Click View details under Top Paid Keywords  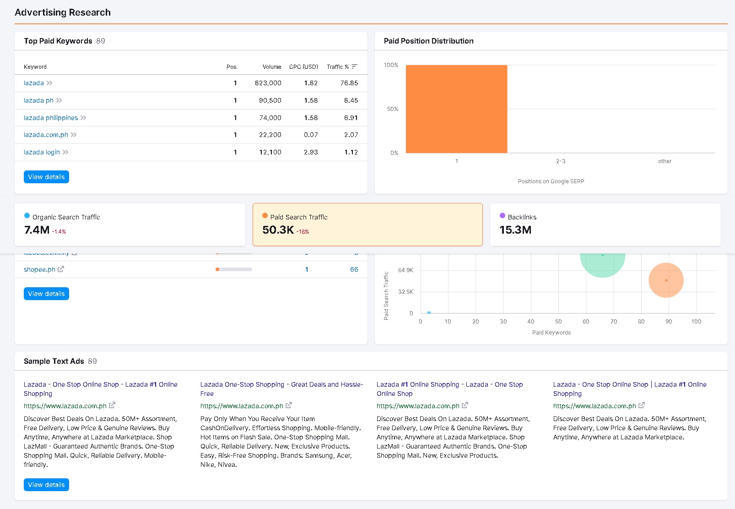click(46, 177)
